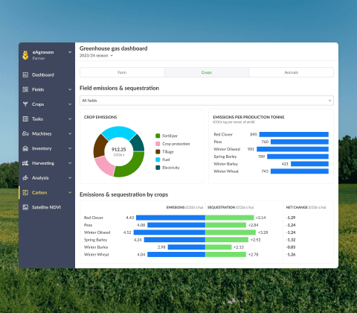
Task: Click Winter Barley bar in emissions per tonne
Action: click(x=309, y=164)
